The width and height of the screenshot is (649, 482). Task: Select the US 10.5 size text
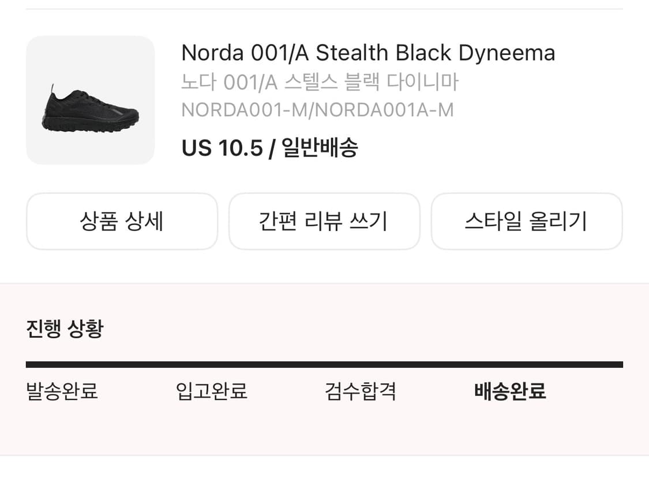[222, 147]
